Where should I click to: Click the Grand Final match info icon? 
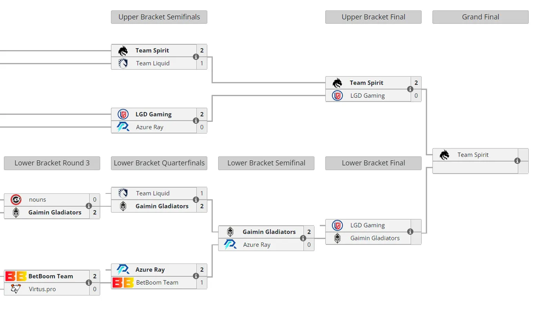pyautogui.click(x=517, y=161)
